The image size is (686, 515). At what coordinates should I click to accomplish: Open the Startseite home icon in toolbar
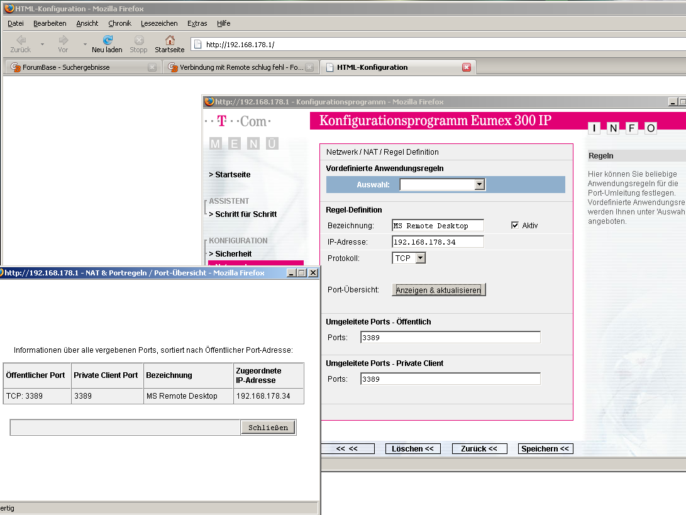[170, 40]
